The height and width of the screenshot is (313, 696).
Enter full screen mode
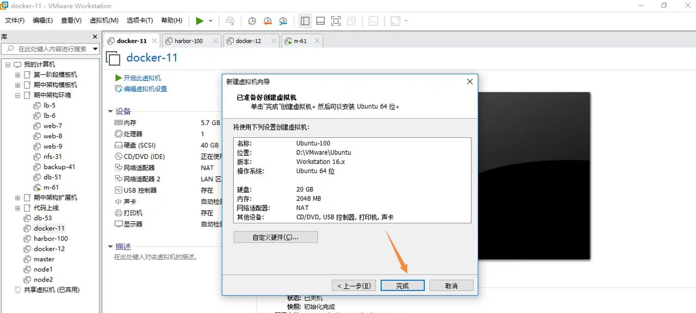point(335,21)
